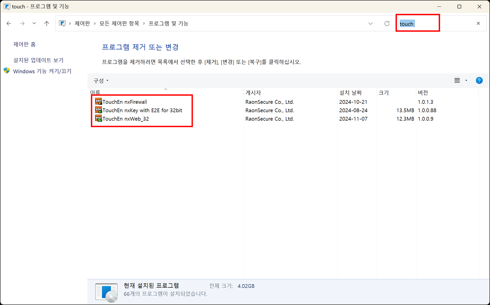Click total size value 4.02GB
The height and width of the screenshot is (305, 490).
(x=246, y=286)
